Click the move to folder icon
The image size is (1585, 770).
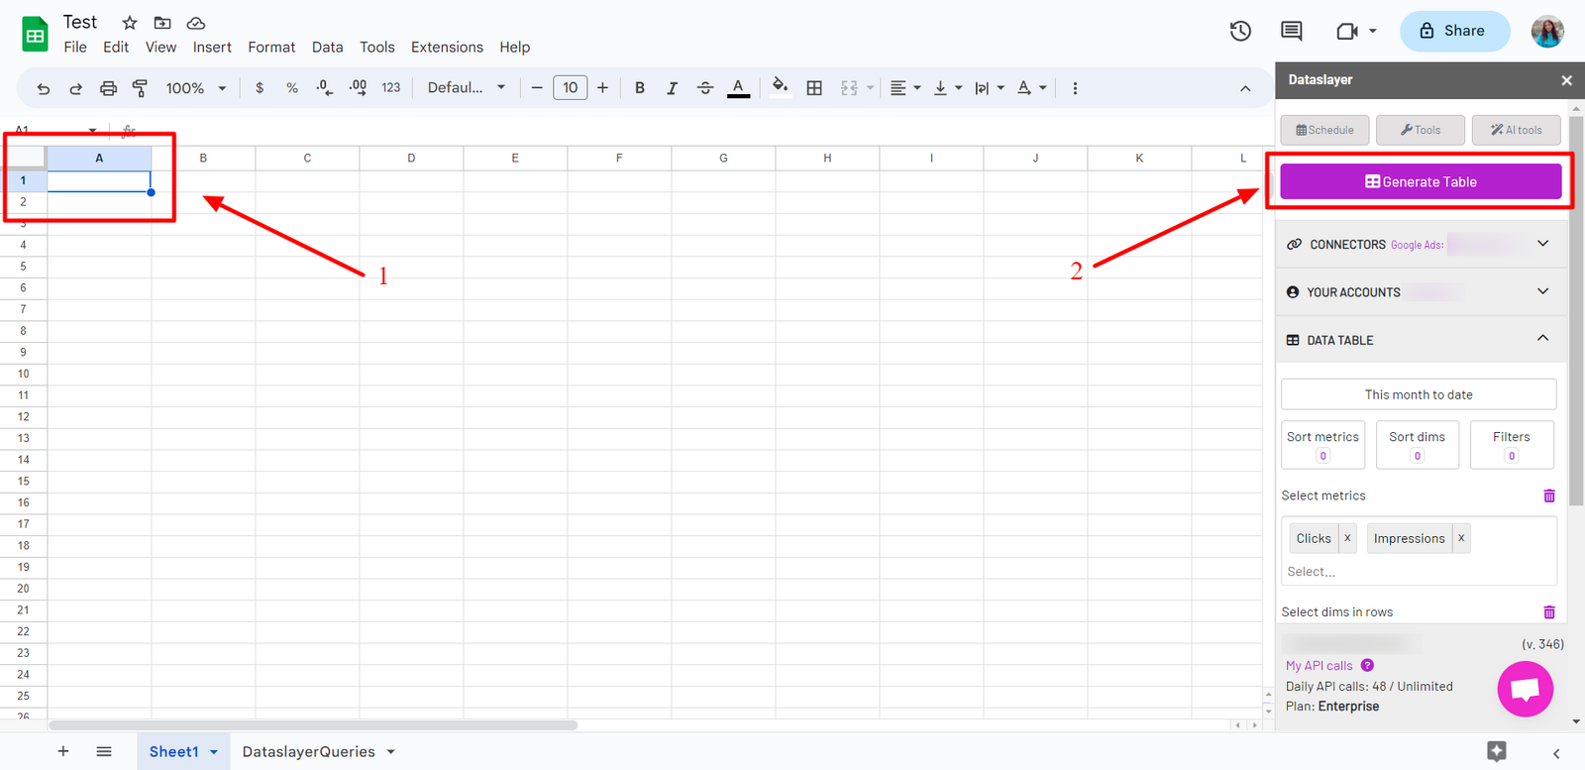162,23
